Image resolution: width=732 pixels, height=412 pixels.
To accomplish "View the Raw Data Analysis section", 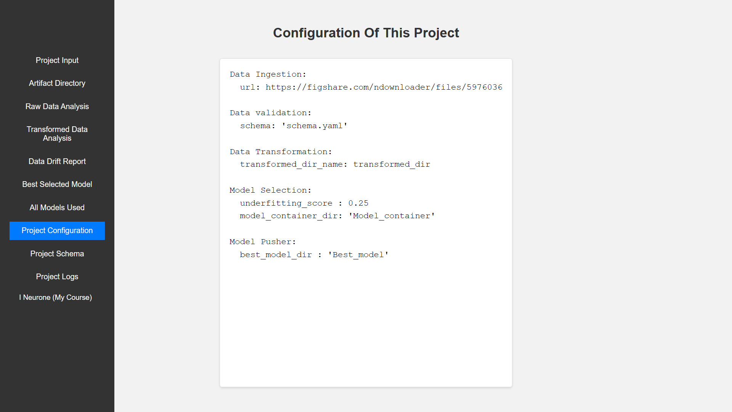I will point(57,106).
